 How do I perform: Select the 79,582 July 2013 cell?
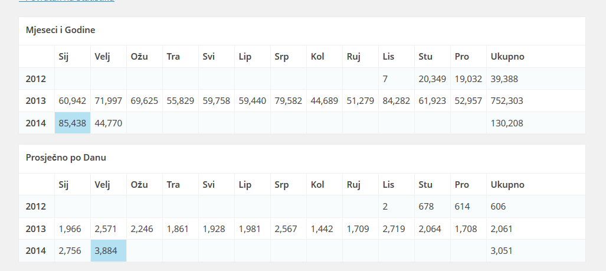(288, 101)
